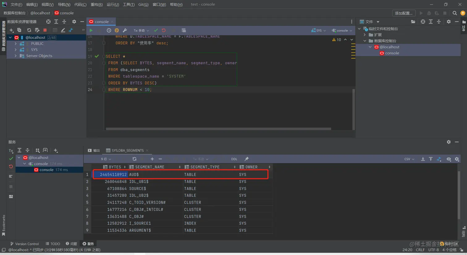Toggle in-editor results icon in console toolbar
This screenshot has width=467, height=255.
click(x=184, y=30)
